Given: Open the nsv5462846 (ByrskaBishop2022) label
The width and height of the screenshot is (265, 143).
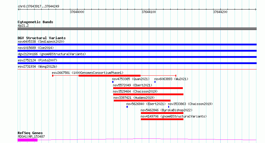Looking at the screenshot, I should point(166,110).
